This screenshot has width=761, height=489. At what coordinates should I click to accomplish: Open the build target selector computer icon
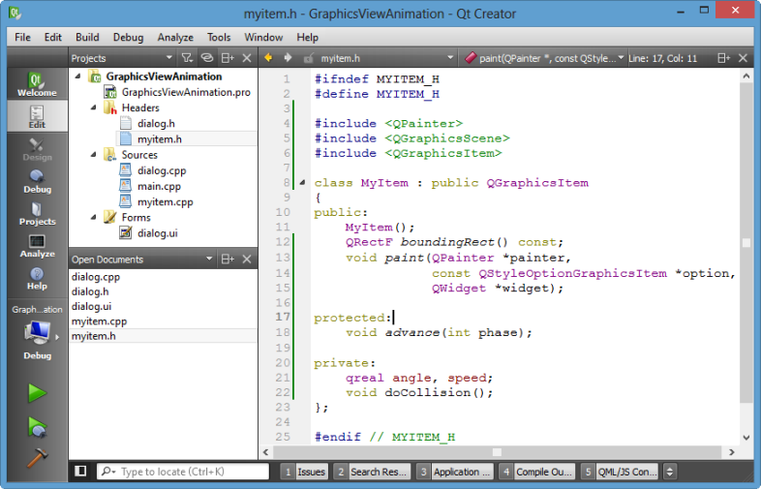(x=37, y=333)
